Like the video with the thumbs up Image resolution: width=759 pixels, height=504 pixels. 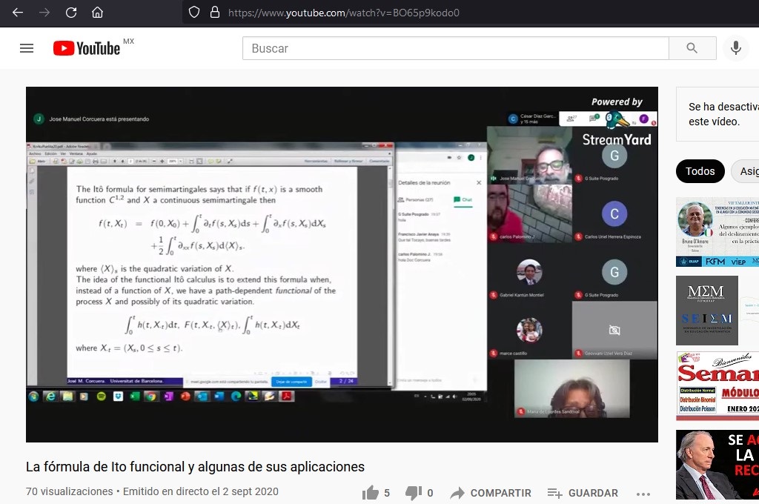coord(371,493)
